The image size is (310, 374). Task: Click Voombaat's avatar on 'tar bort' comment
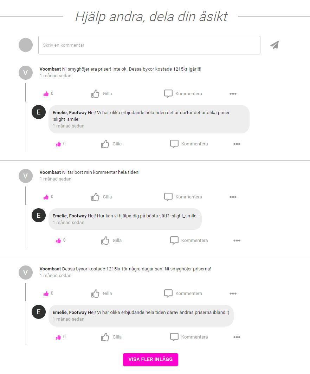pyautogui.click(x=26, y=176)
